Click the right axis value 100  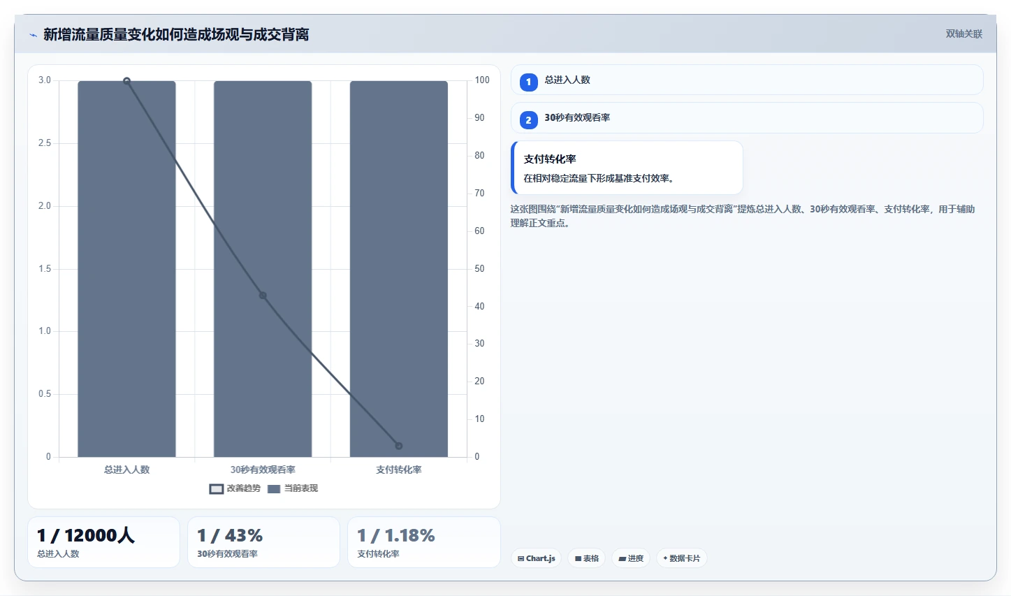tap(482, 80)
